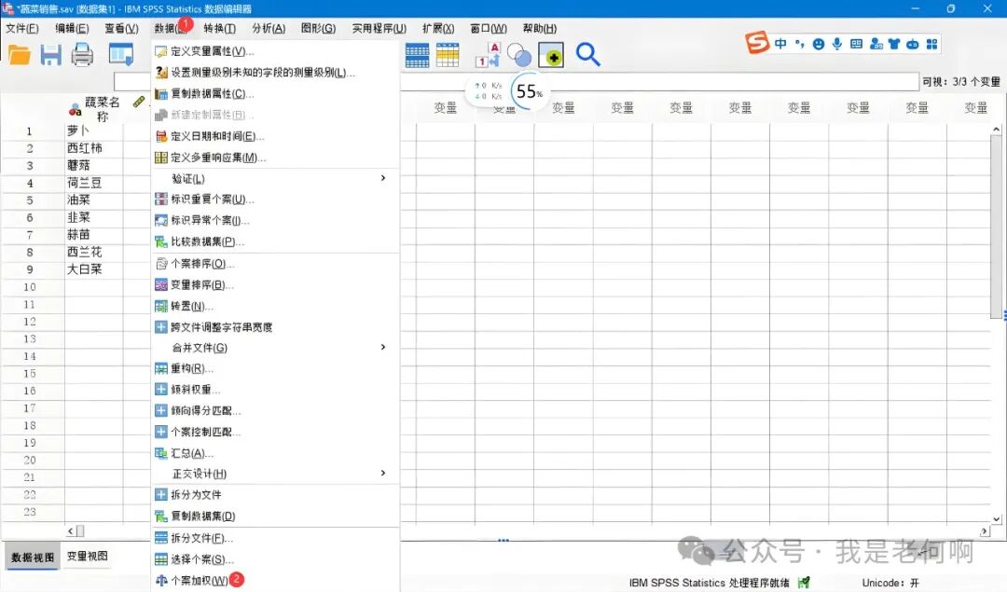The width and height of the screenshot is (1007, 592).
Task: Toggle Sogou Chinese mode 中 icon
Action: 780,44
